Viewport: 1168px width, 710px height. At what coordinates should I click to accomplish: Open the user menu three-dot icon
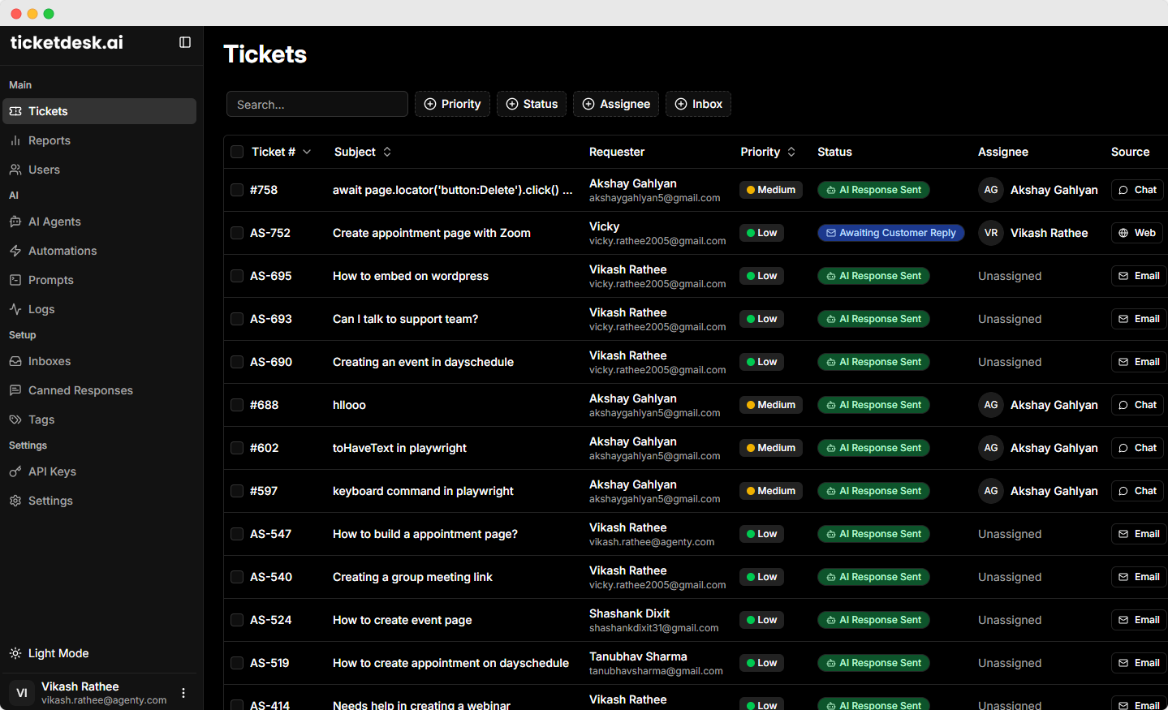(x=183, y=693)
